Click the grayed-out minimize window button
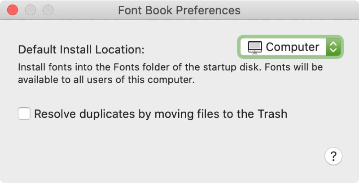 [31, 10]
